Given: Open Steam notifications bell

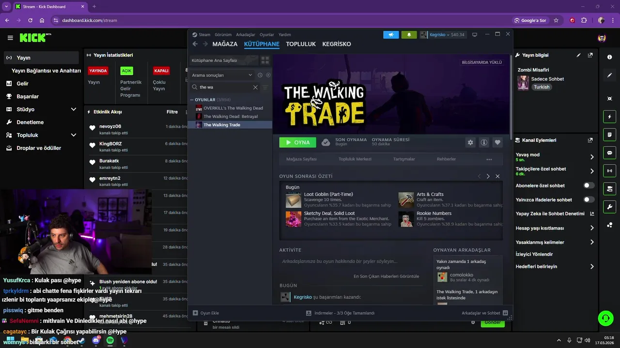Looking at the screenshot, I should pos(409,35).
